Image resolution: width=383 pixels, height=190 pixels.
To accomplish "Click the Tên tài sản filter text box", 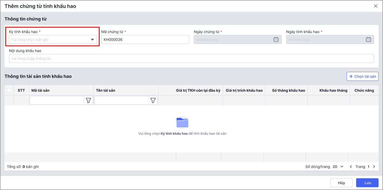I will click(122, 100).
